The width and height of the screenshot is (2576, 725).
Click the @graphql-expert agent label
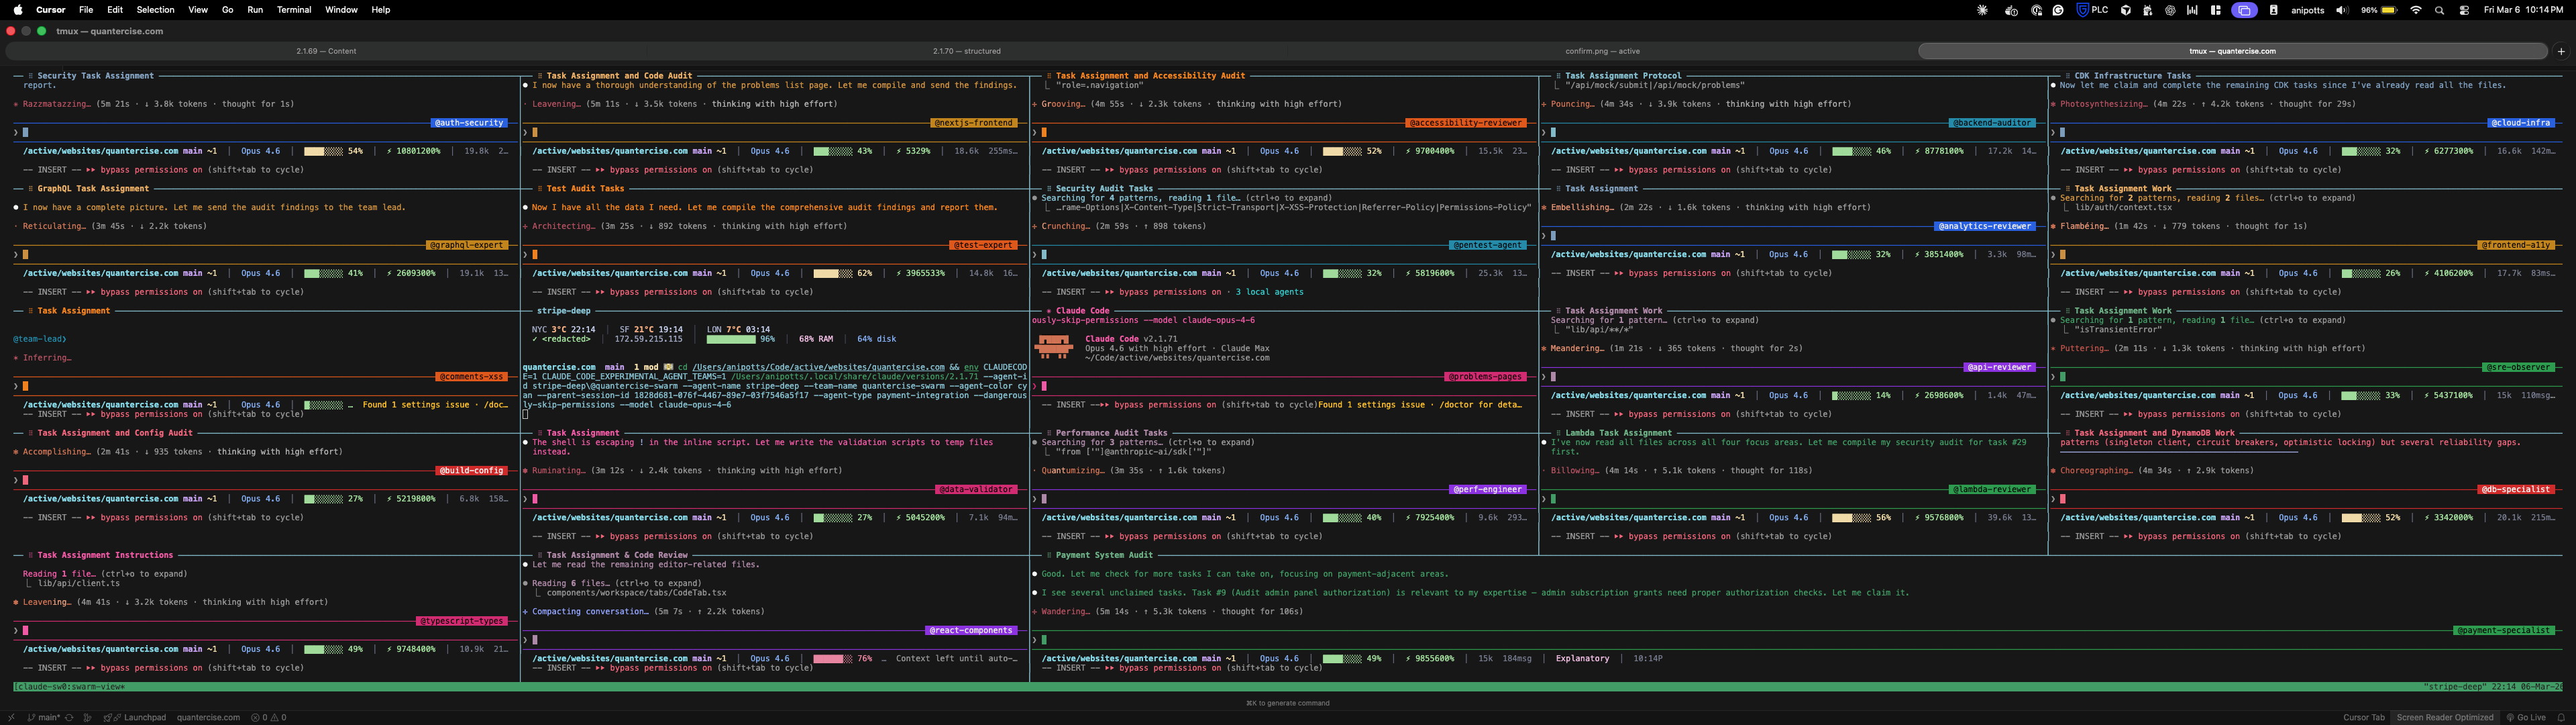(467, 245)
